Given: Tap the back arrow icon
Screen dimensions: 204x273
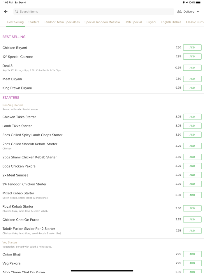Looking at the screenshot, I should [6, 11].
